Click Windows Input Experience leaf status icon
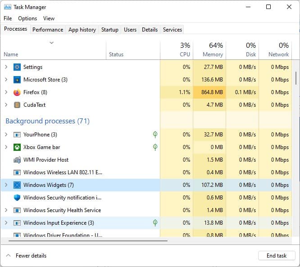This screenshot has height=267, width=300. coord(155,222)
